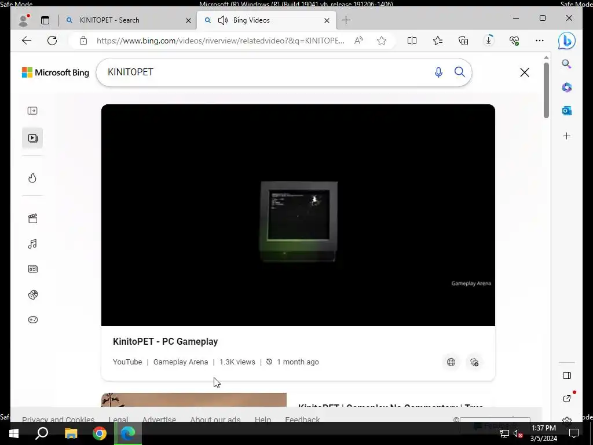The width and height of the screenshot is (593, 445).
Task: Go back to the previous page
Action: tap(27, 41)
